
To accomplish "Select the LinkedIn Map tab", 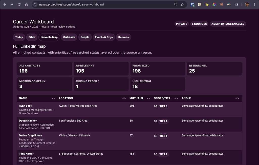I will [x=49, y=37].
